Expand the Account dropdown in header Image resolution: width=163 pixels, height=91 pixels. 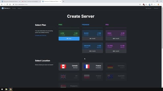157,8
